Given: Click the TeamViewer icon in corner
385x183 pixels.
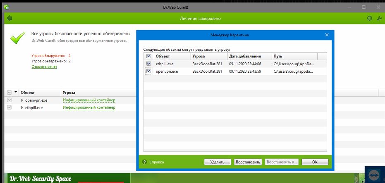Looking at the screenshot, I should (374, 175).
